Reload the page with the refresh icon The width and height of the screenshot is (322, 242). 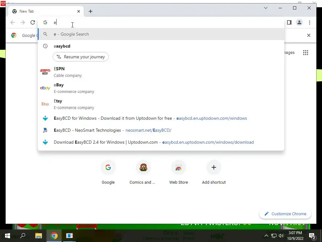point(33,22)
